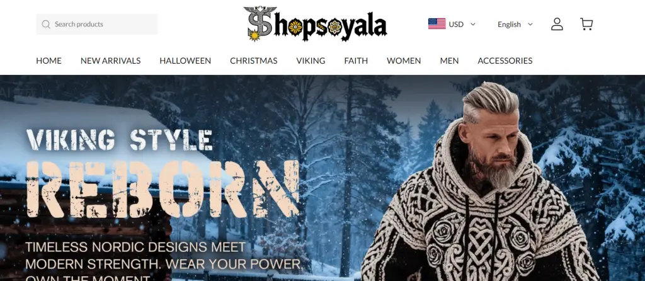Focus the Search products field
The width and height of the screenshot is (645, 281).
coord(97,25)
